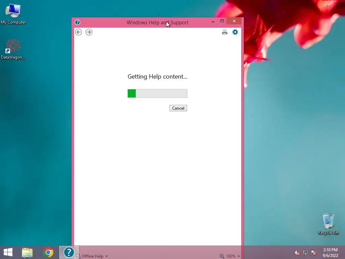Click the Forward arrow in Help window
Viewport: 345px width, 259px height.
(x=89, y=32)
